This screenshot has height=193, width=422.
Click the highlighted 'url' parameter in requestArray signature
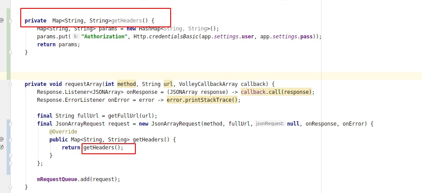point(168,84)
